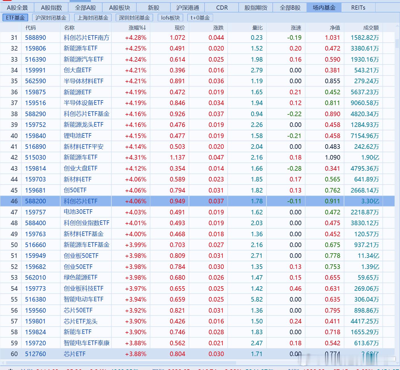Select 科创芯片ETF基金 name
The height and width of the screenshot is (370, 400).
(87, 114)
